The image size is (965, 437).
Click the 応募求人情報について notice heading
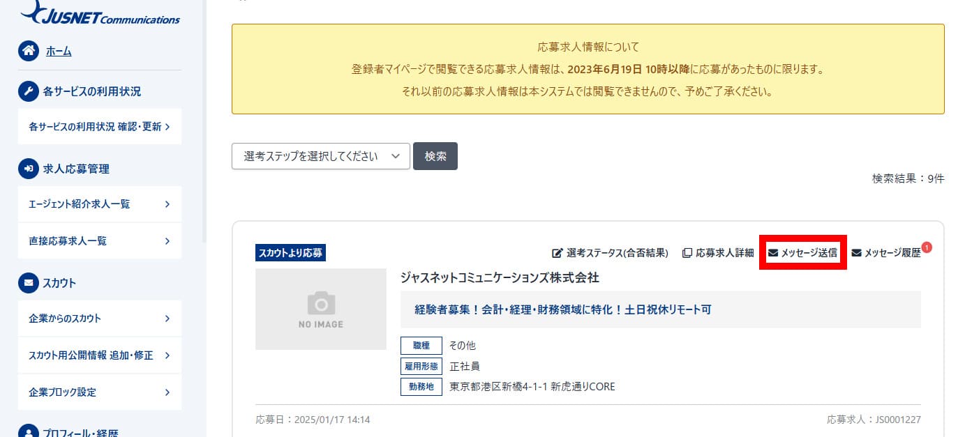tap(588, 47)
